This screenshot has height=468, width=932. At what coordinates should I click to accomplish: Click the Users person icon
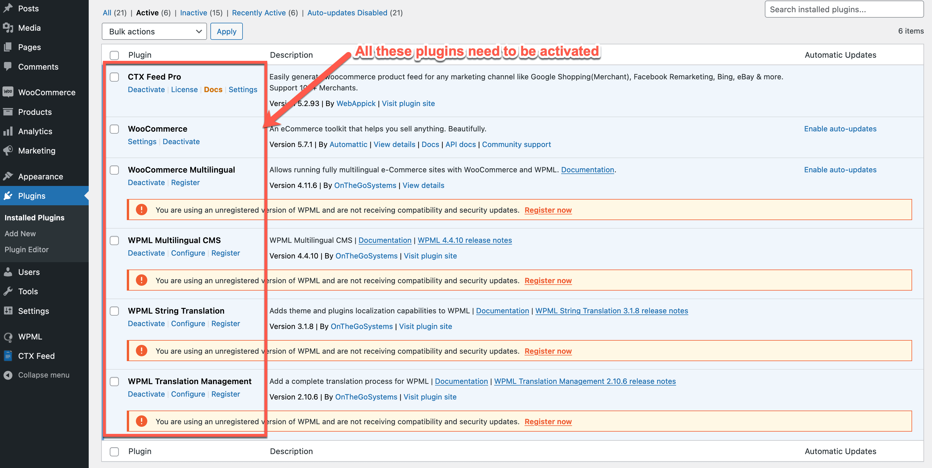click(x=8, y=272)
